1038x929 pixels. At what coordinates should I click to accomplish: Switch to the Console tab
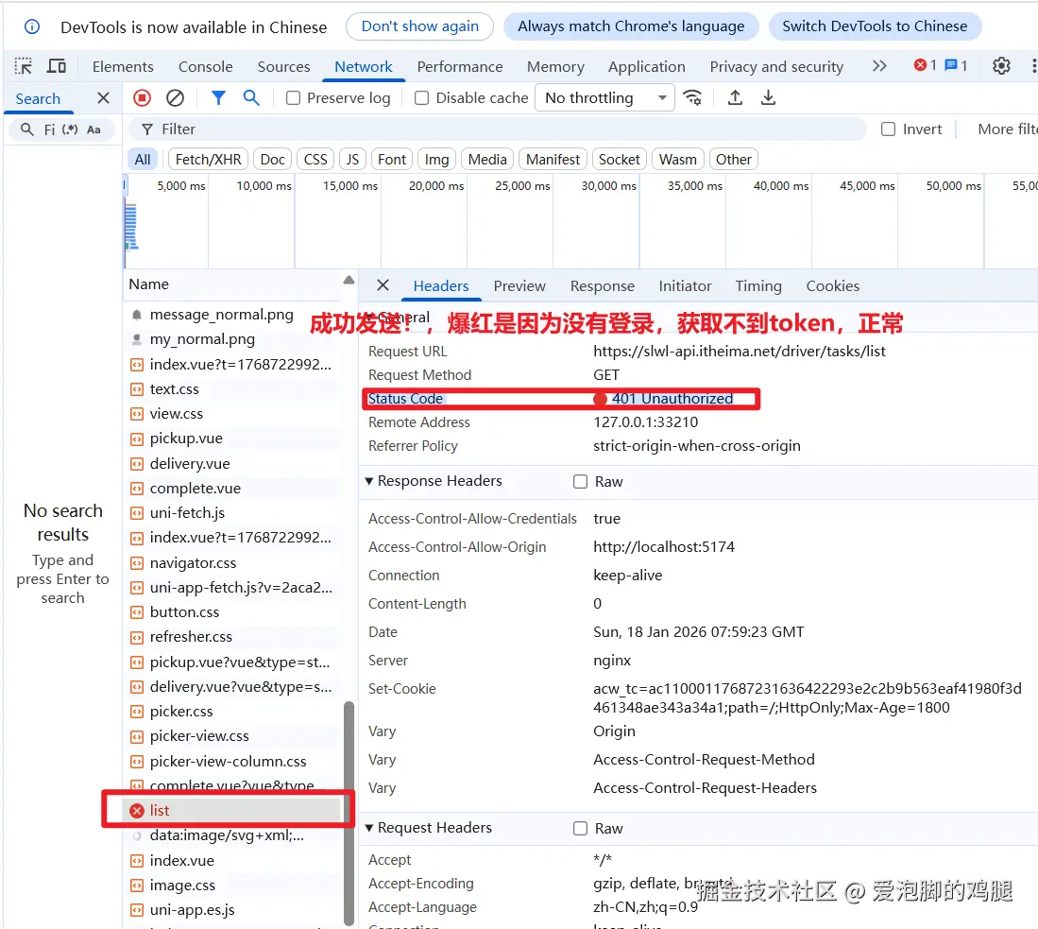[x=205, y=67]
